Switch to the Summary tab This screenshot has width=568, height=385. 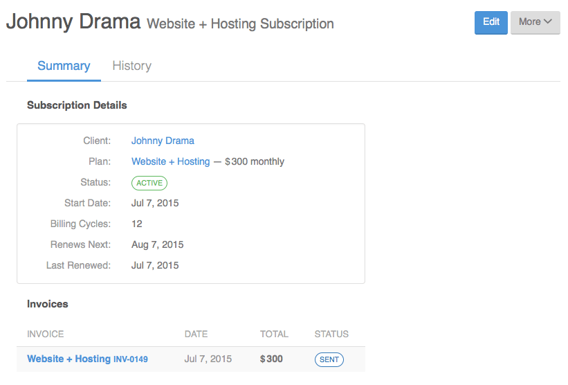64,66
